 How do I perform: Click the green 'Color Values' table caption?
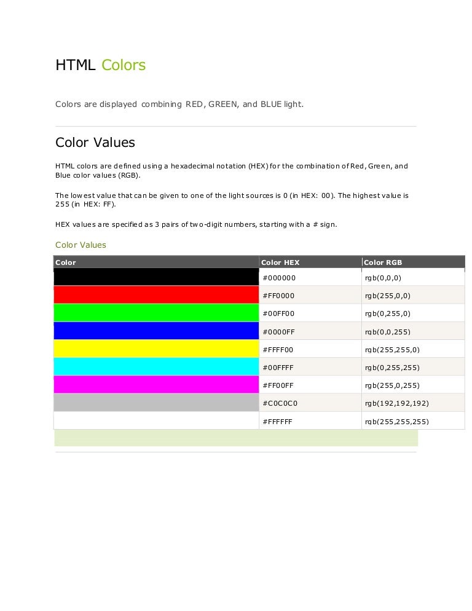point(81,245)
